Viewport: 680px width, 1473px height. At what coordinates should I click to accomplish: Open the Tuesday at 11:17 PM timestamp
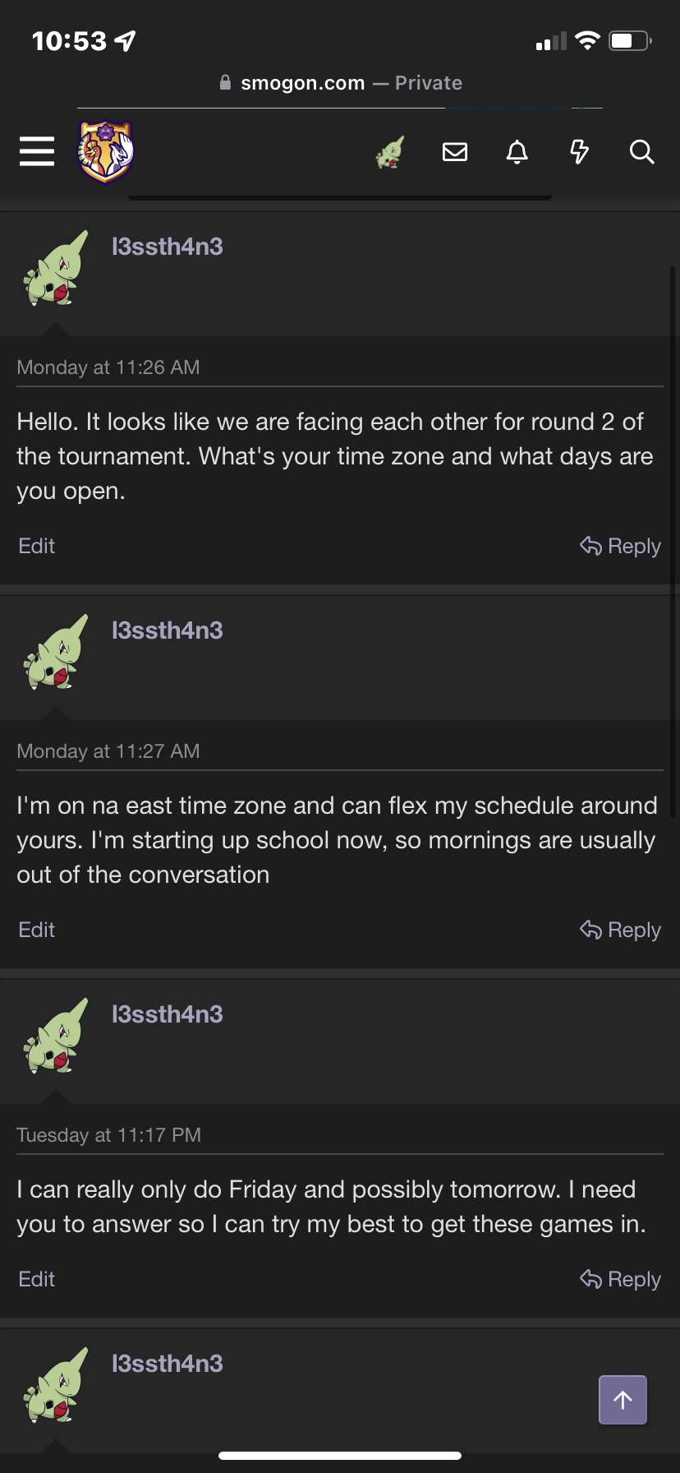tap(109, 1135)
